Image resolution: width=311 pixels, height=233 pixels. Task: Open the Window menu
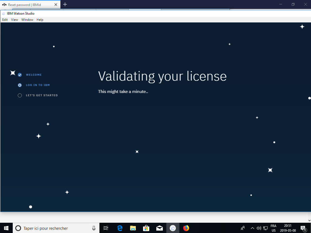coord(27,20)
